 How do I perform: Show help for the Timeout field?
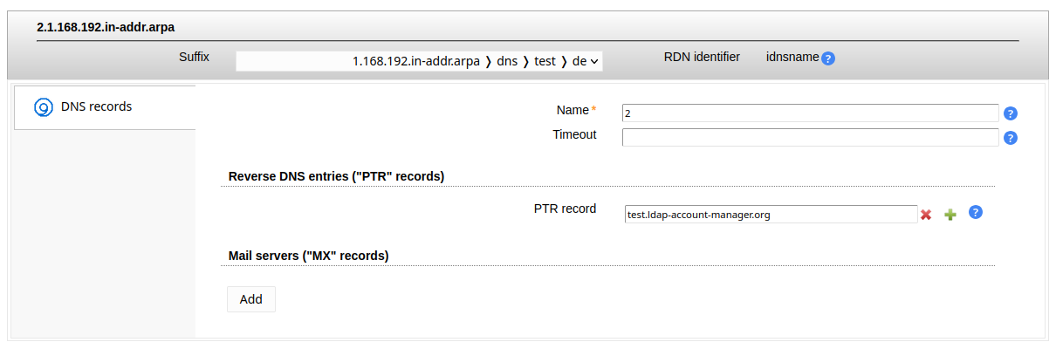pos(1011,138)
